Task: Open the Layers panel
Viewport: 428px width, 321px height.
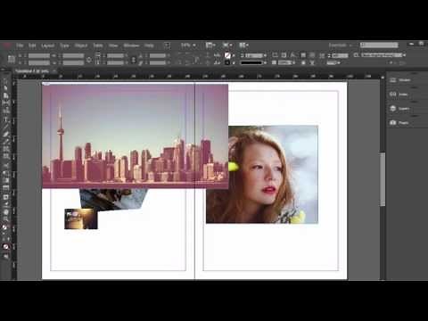Action: point(400,109)
